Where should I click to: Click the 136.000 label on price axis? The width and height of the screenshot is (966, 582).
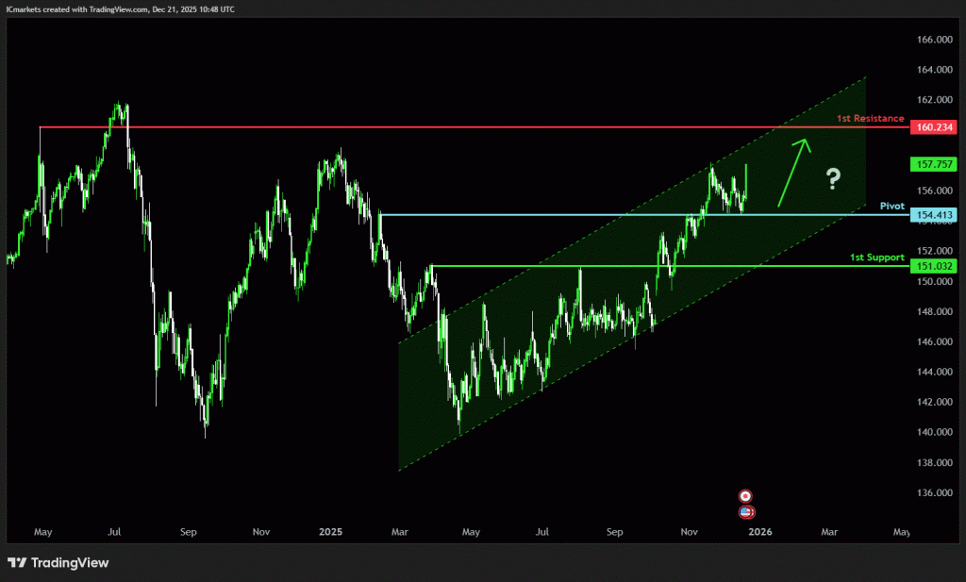(933, 493)
